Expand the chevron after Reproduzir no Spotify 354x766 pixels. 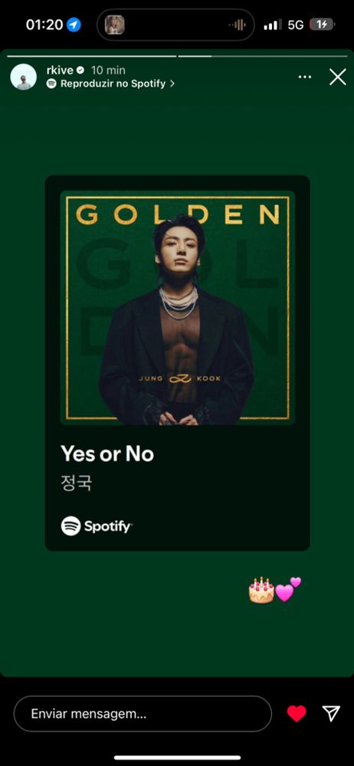point(172,83)
